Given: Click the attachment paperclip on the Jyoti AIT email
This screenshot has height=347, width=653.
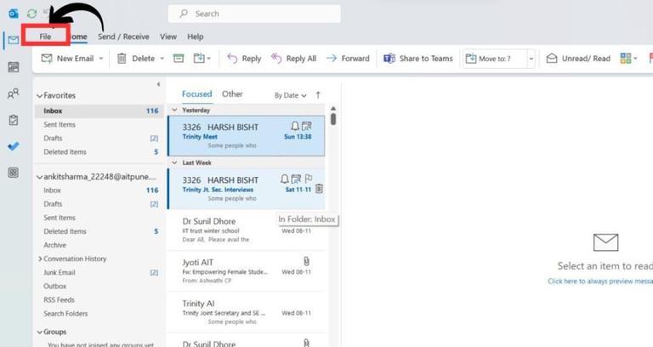Looking at the screenshot, I should point(306,261).
